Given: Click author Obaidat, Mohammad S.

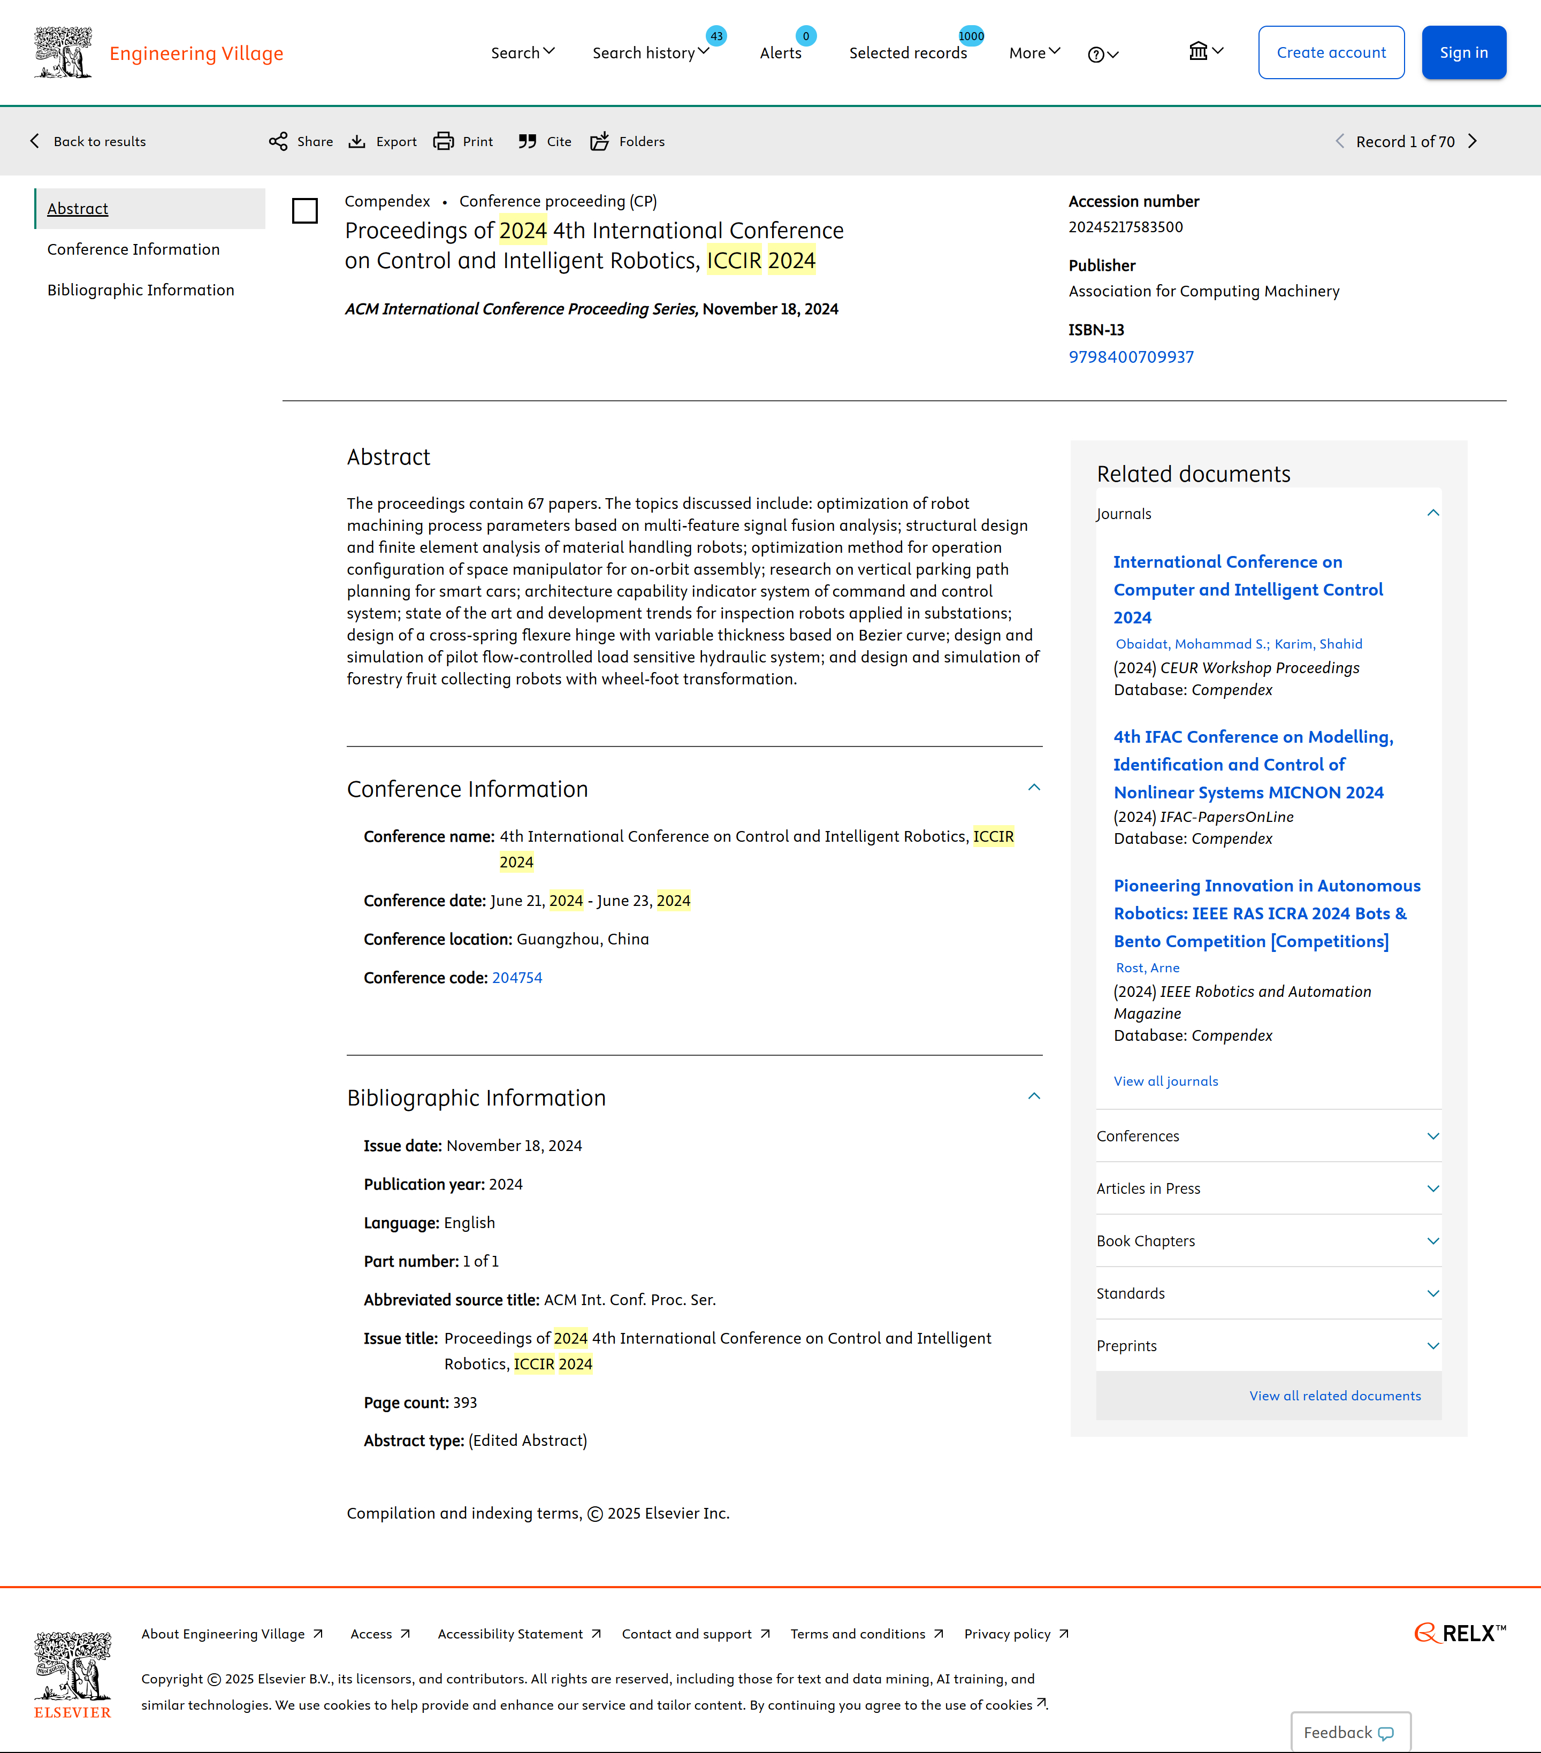Looking at the screenshot, I should click(1191, 644).
